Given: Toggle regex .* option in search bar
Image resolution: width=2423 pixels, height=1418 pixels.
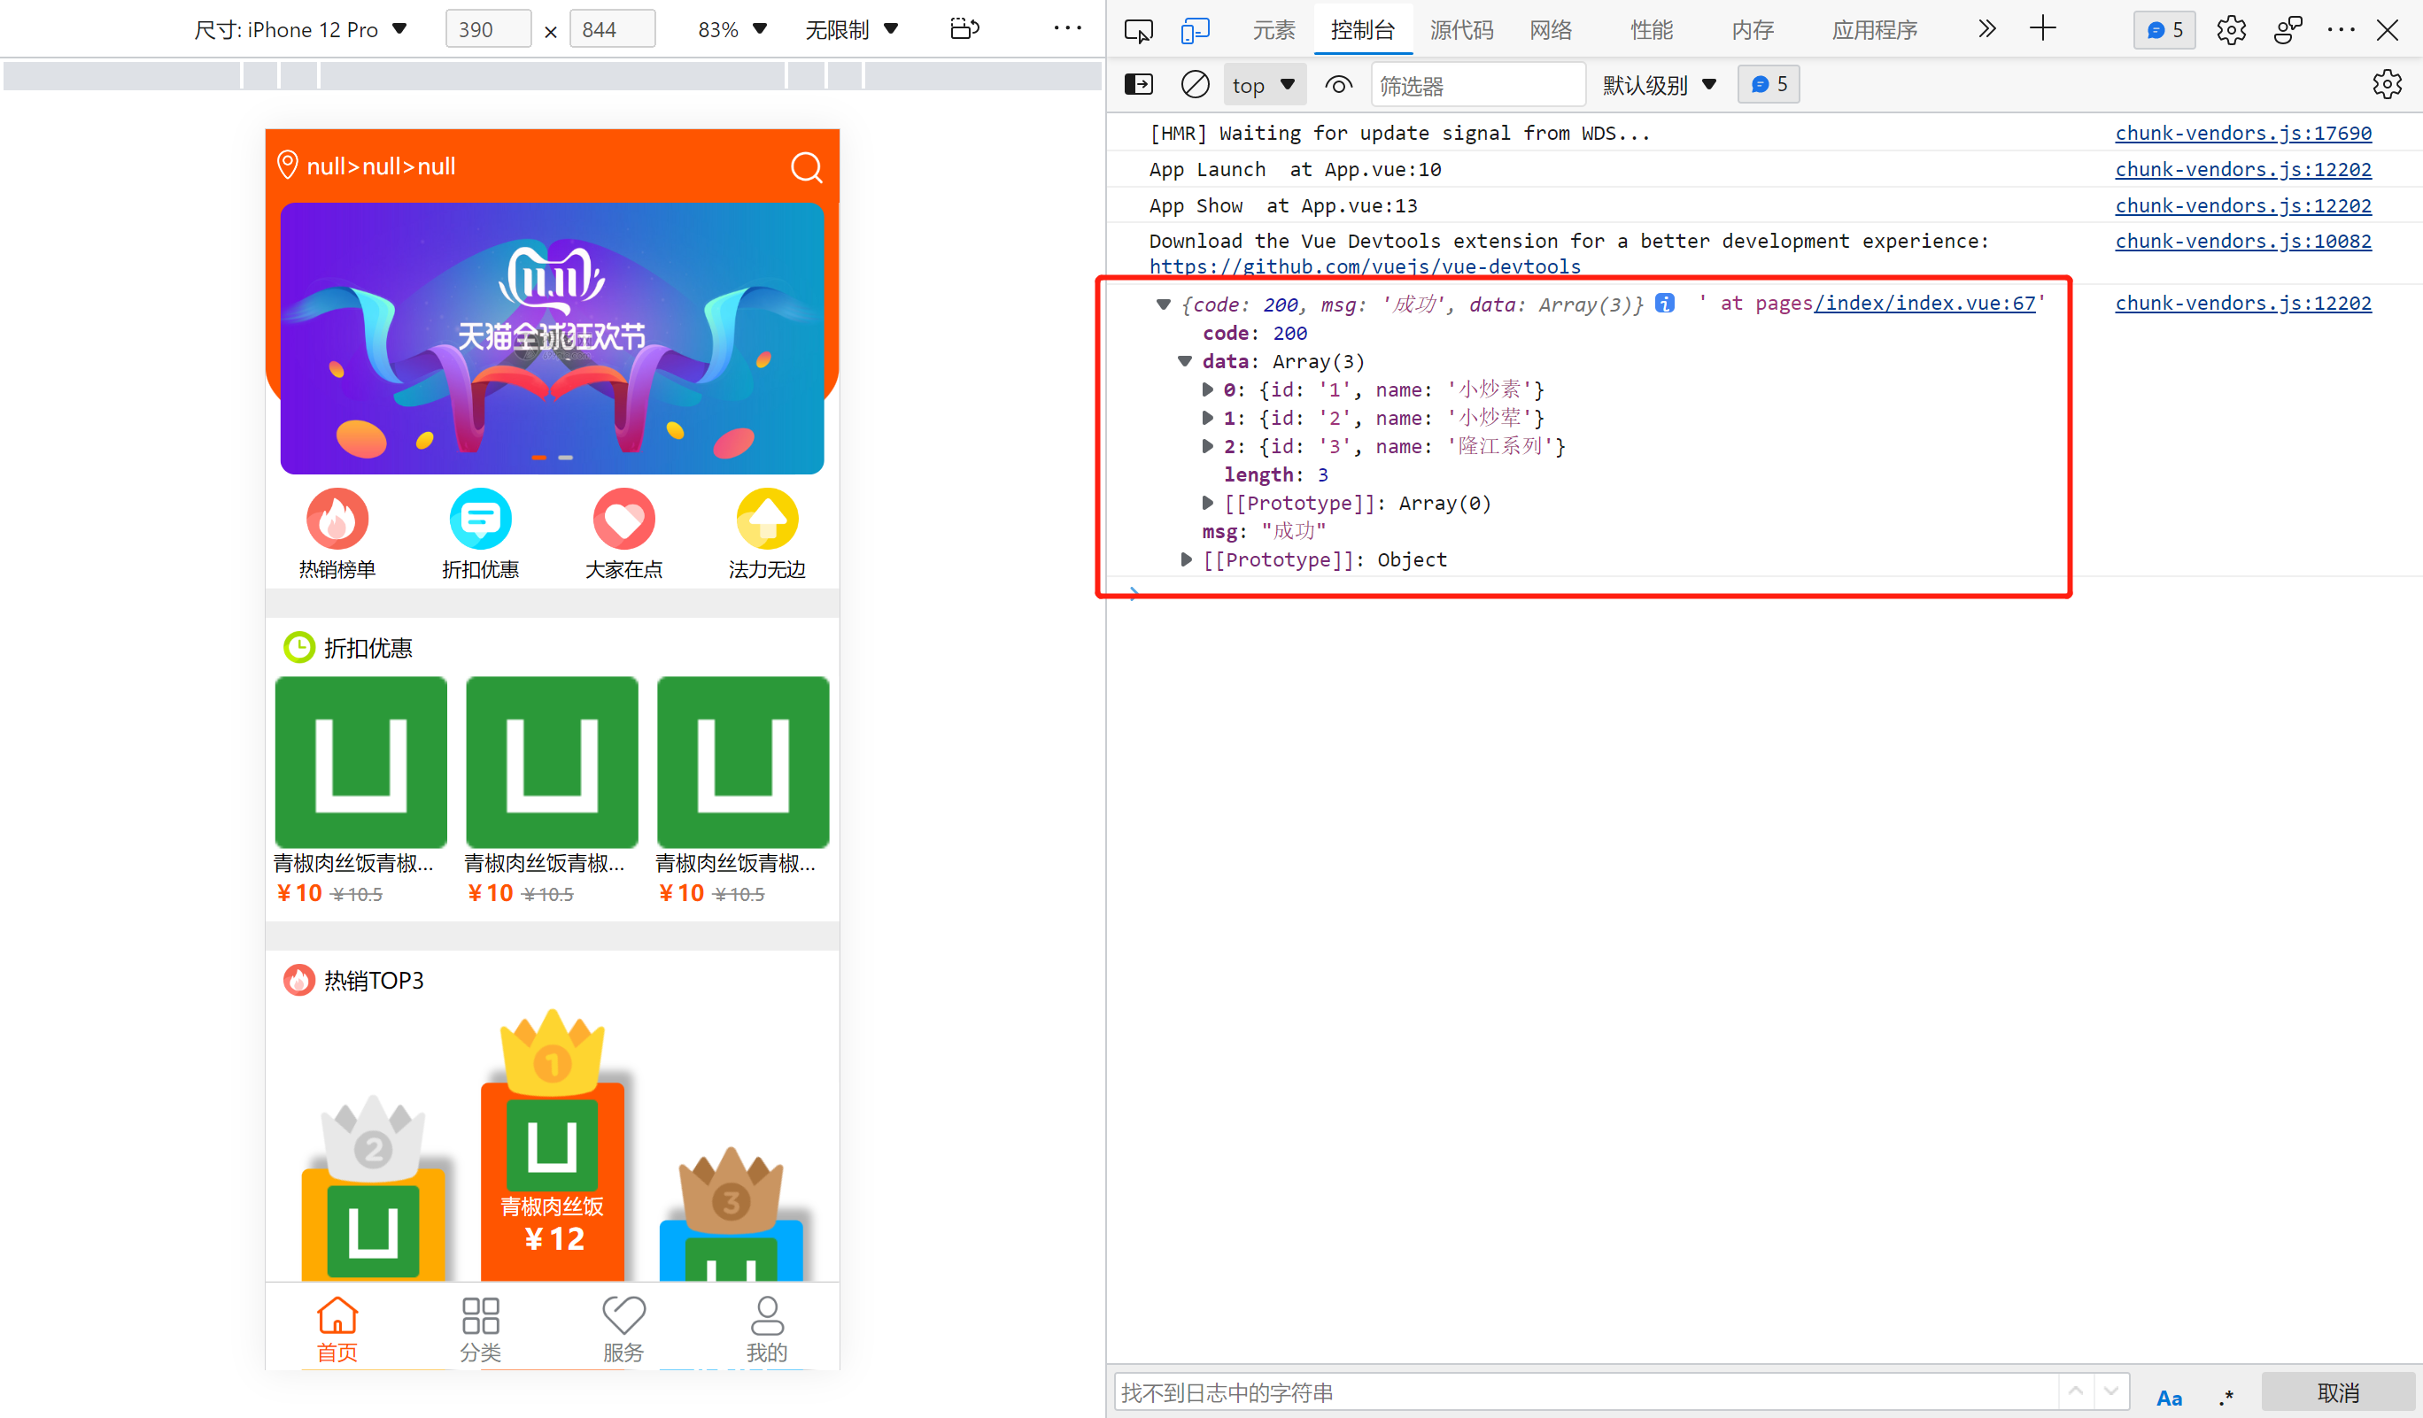Looking at the screenshot, I should pyautogui.click(x=2226, y=1397).
